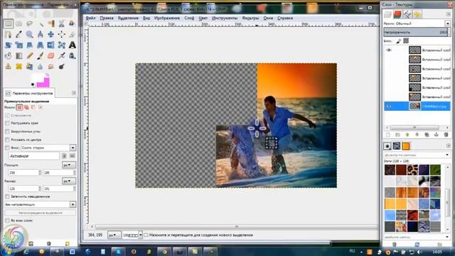455x256 pixels.
Task: Select the Rectangle Select tool
Action: (x=9, y=23)
